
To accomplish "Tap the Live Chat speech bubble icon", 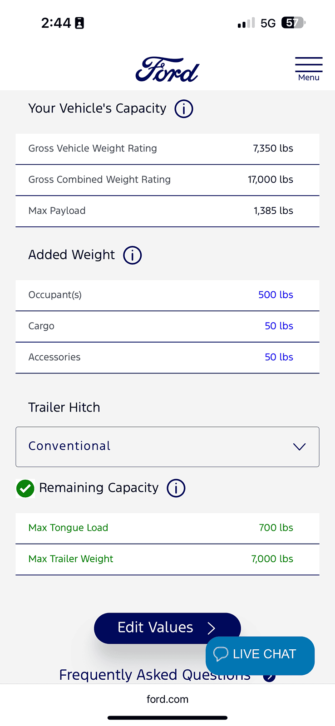I will tap(221, 654).
